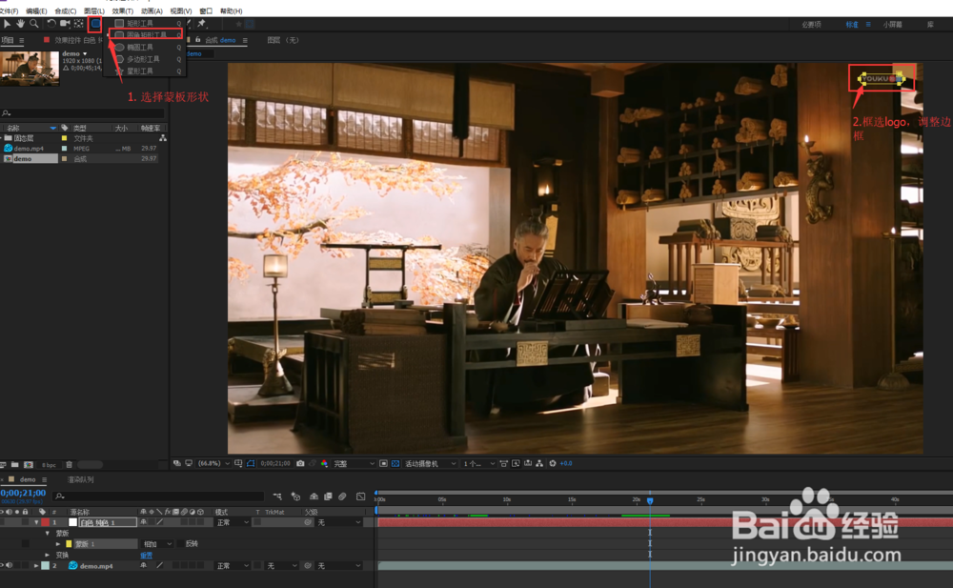This screenshot has height=588, width=953.
Task: Hide the demo.mp4 layer video
Action: 3,565
